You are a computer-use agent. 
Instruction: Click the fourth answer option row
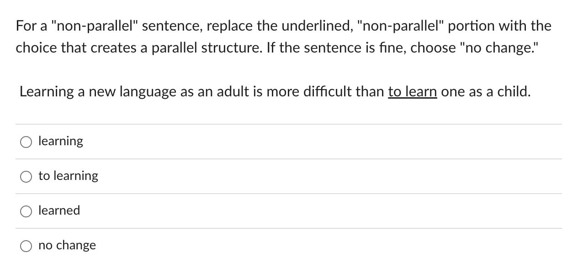(x=183, y=245)
